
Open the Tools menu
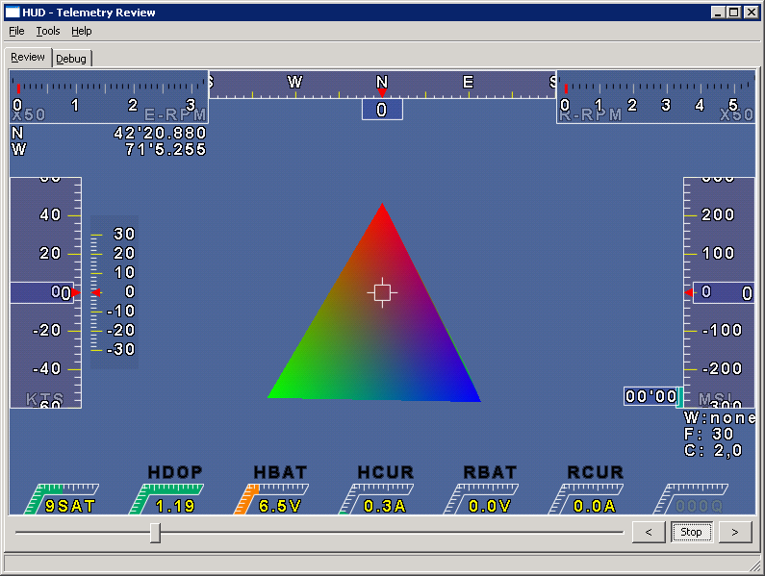(48, 31)
